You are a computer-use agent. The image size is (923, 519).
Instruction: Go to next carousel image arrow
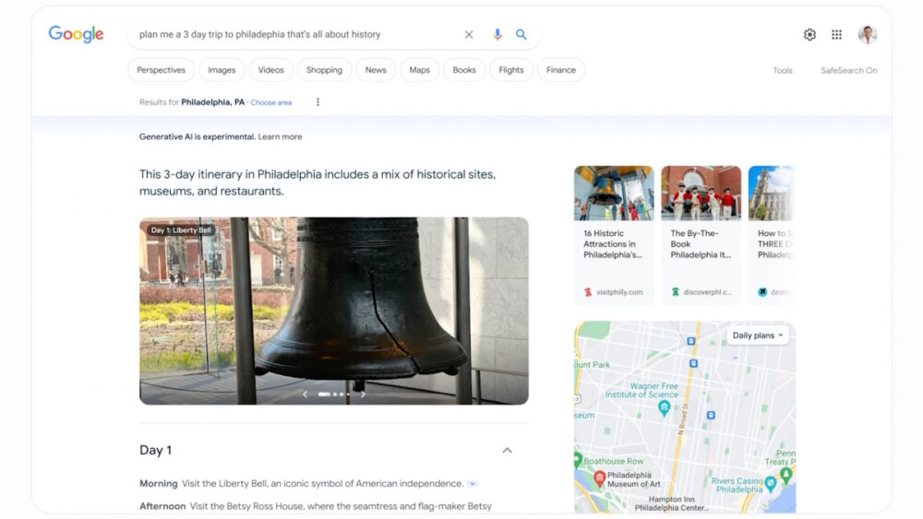click(363, 395)
